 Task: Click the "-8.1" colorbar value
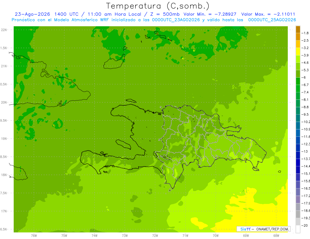(306, 100)
